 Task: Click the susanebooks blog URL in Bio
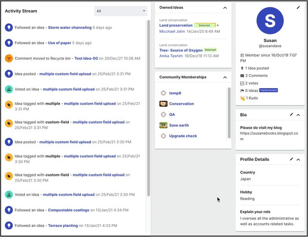pyautogui.click(x=269, y=136)
